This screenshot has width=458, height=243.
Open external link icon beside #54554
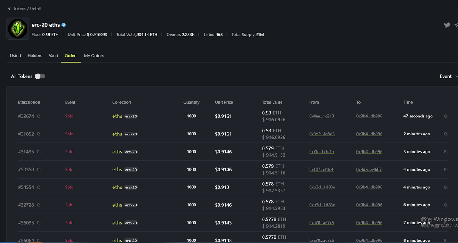click(x=39, y=187)
